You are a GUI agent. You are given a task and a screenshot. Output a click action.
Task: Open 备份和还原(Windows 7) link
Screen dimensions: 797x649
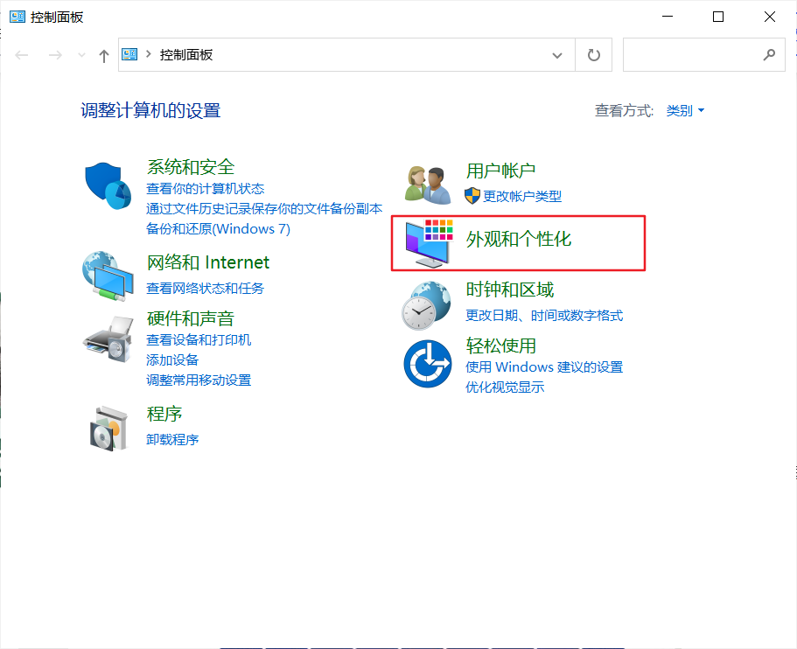[x=218, y=229]
